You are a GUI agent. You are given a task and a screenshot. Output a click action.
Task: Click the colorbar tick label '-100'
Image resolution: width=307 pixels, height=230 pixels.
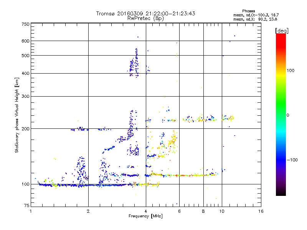[x=292, y=160]
